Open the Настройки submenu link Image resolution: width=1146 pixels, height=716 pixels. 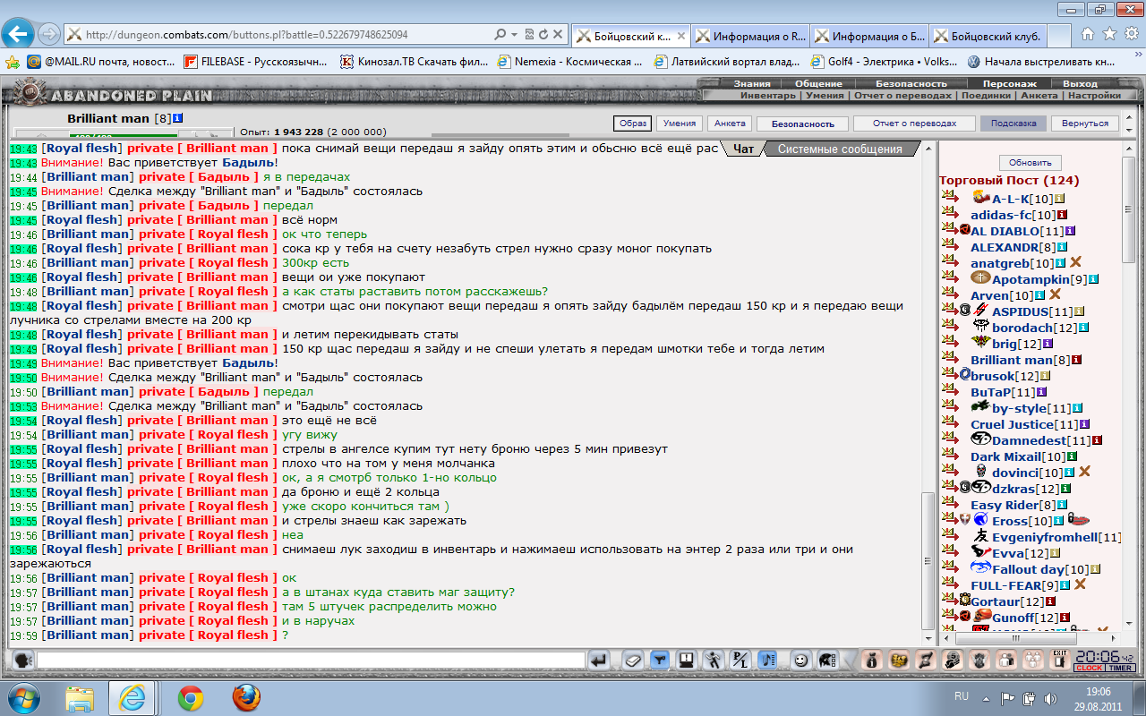click(1093, 95)
